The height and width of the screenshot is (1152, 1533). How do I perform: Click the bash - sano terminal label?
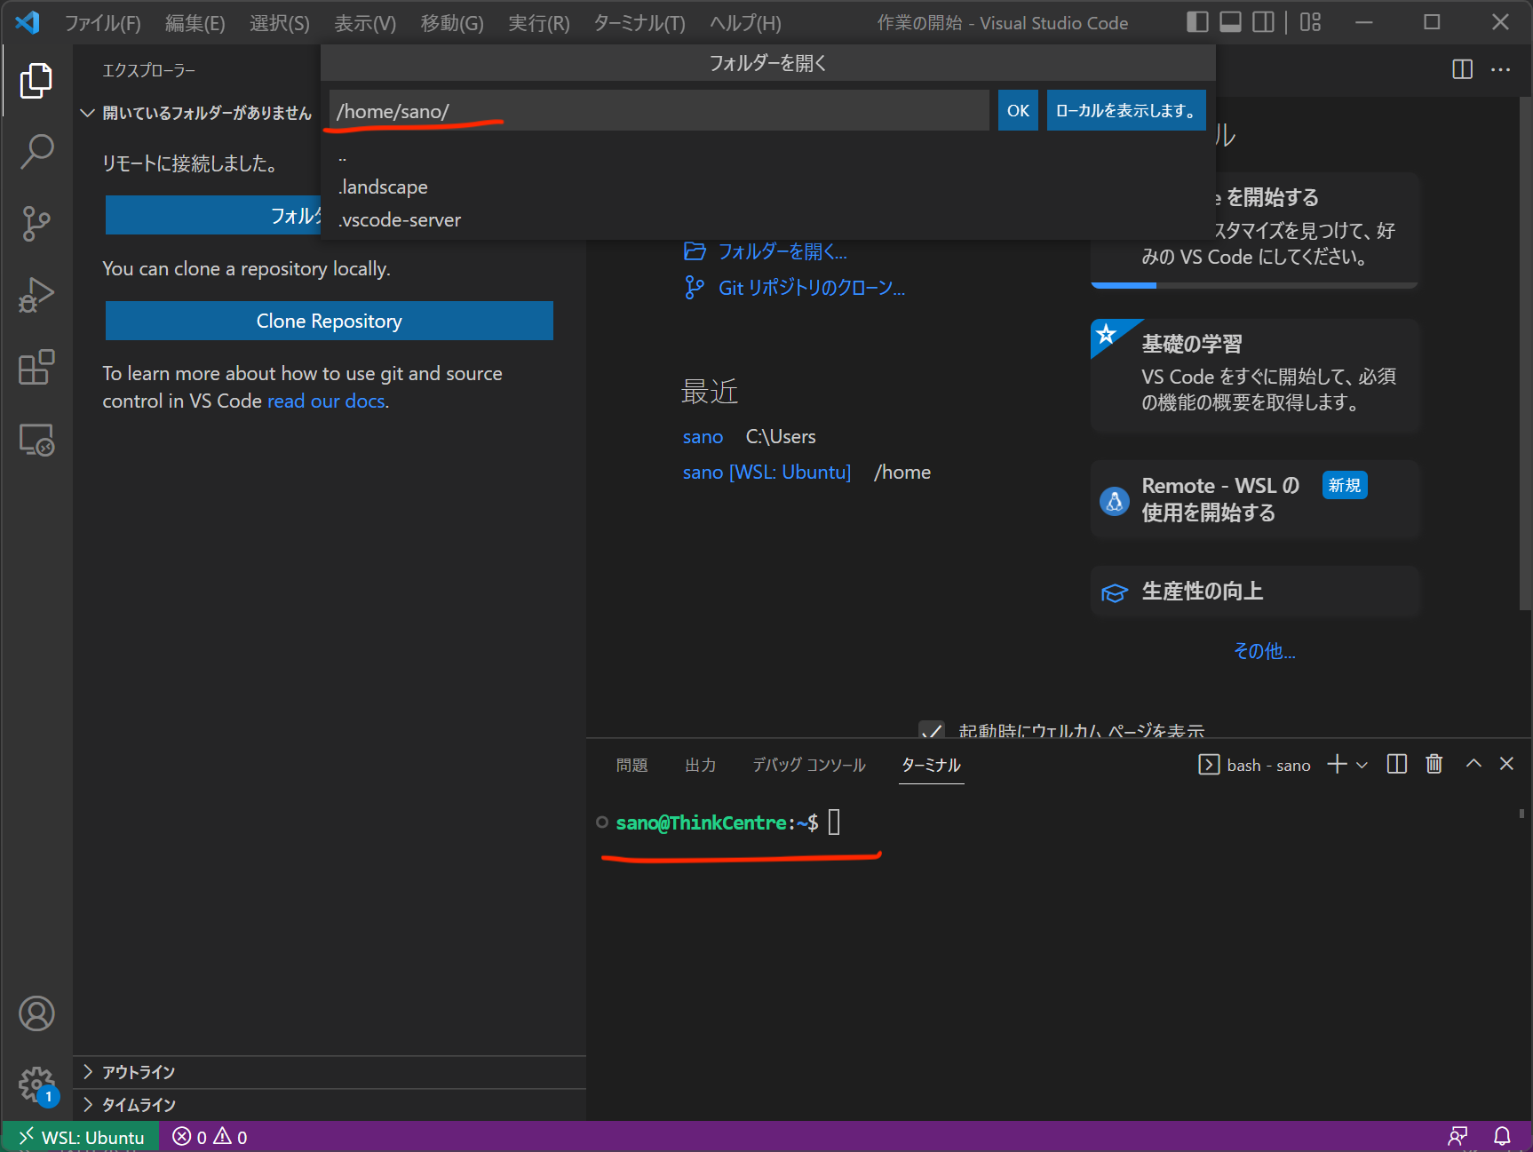(x=1255, y=765)
